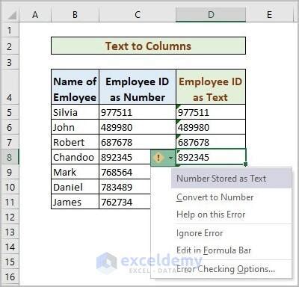299x287 pixels.
Task: Select row 10 header
Action: (x=10, y=187)
